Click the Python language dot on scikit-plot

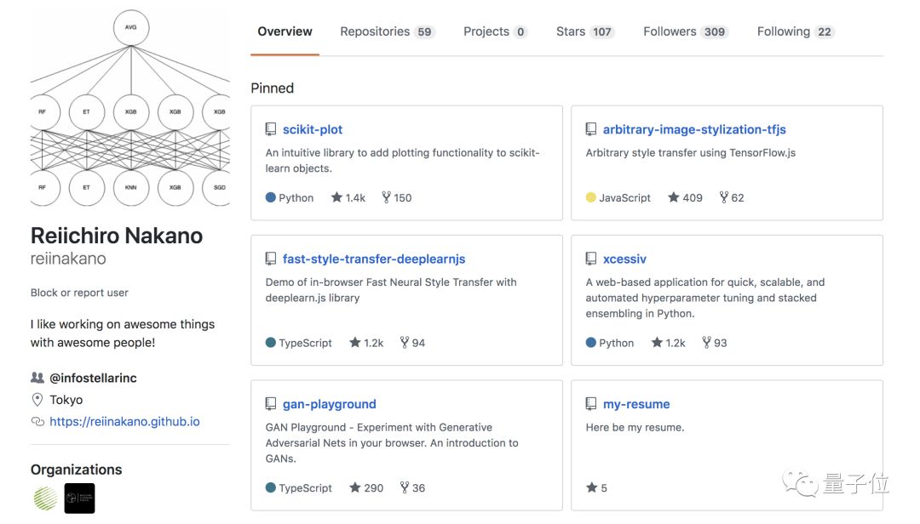(271, 197)
